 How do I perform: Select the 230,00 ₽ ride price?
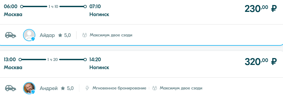(261, 9)
